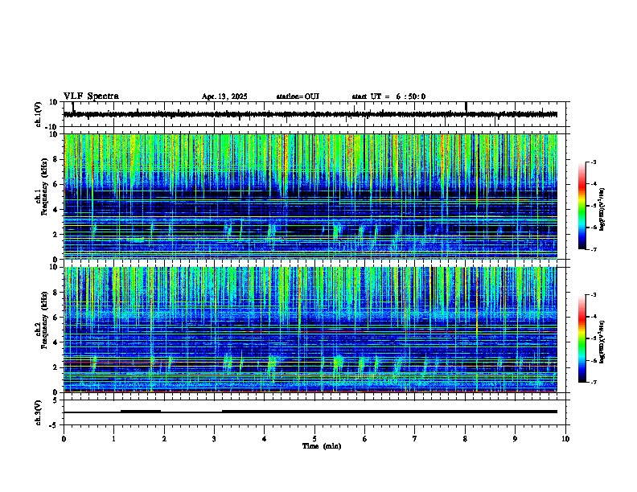Click the "0" tick on the Time axis

(x=64, y=439)
